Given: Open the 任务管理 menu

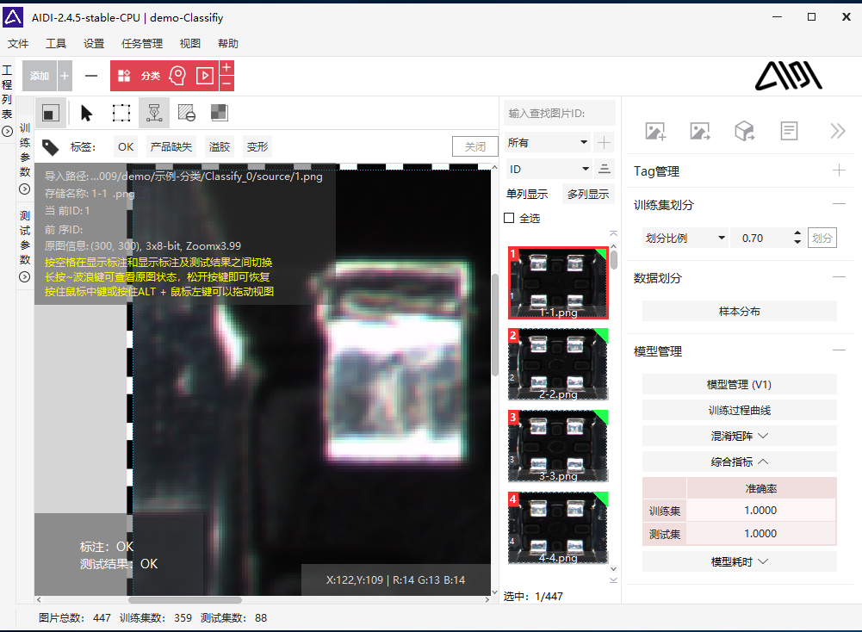Looking at the screenshot, I should [142, 43].
